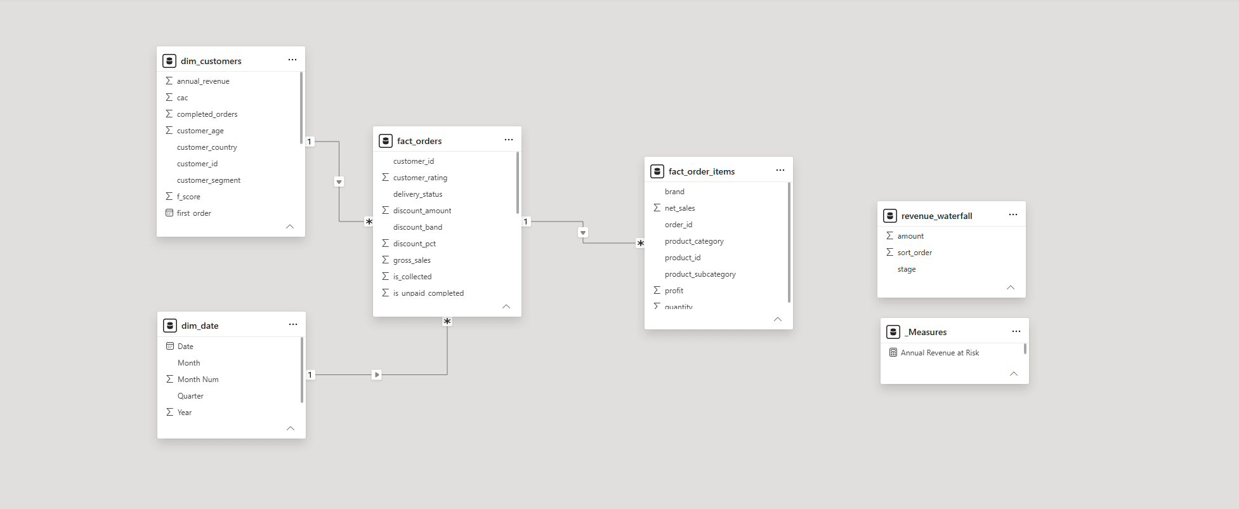Click the calendar icon beside first order
This screenshot has height=509, width=1239.
pyautogui.click(x=169, y=213)
